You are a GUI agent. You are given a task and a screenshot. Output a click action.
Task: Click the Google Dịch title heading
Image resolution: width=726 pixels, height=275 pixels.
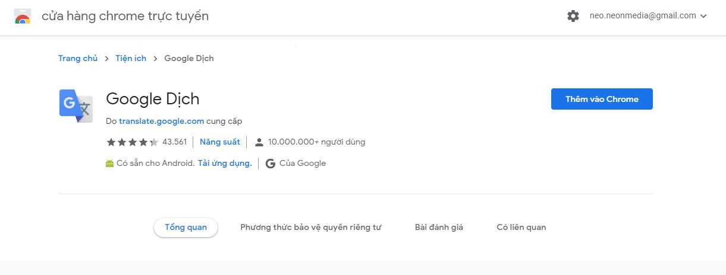(152, 99)
